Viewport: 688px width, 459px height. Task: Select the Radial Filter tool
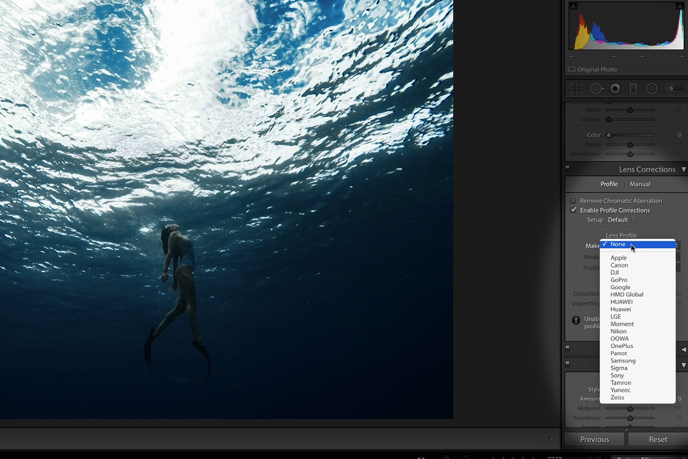point(652,89)
